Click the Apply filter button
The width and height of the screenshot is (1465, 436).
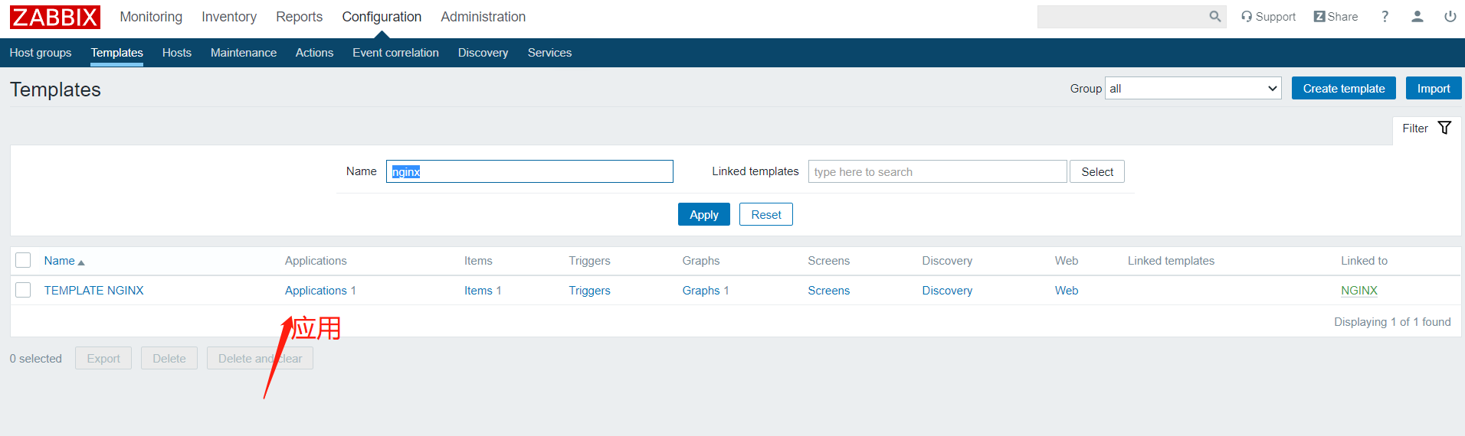click(x=704, y=214)
